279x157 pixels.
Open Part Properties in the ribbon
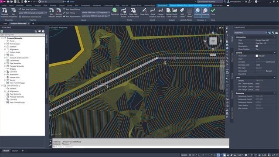coord(13,13)
